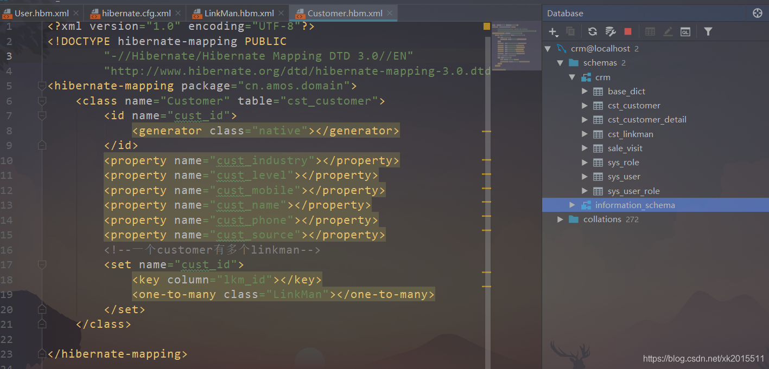Click the code minimap preview
Image resolution: width=769 pixels, height=369 pixels.
tap(516, 46)
